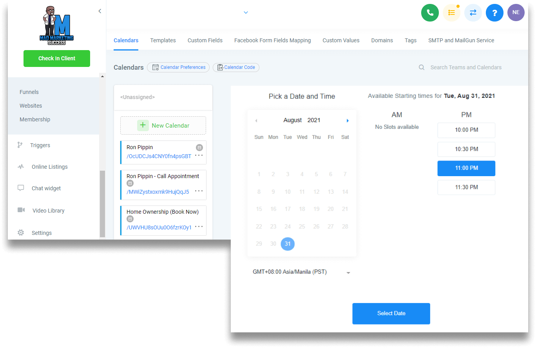Click the Triggers branch icon
536x348 pixels.
[20, 145]
